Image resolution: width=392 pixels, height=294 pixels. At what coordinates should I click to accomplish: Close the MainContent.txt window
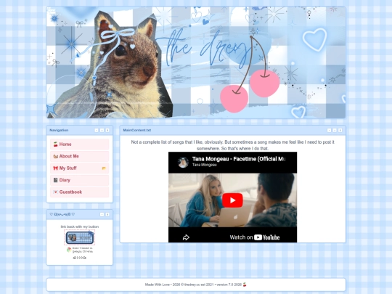click(340, 130)
